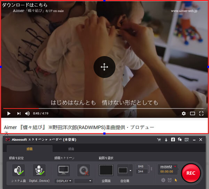Skip to next video in player
The height and width of the screenshot is (189, 209).
click(x=19, y=114)
